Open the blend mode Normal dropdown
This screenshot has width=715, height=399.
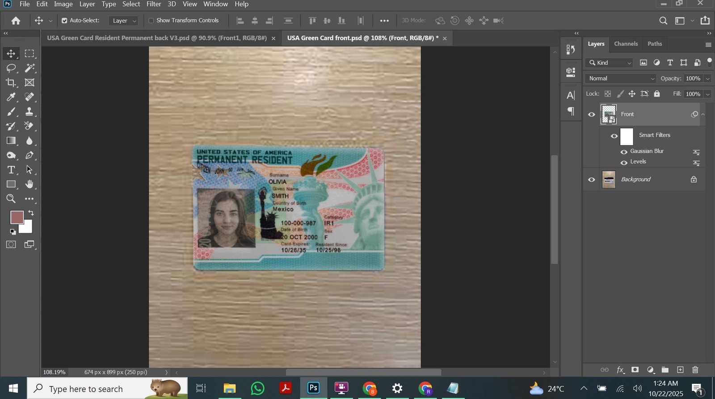621,78
